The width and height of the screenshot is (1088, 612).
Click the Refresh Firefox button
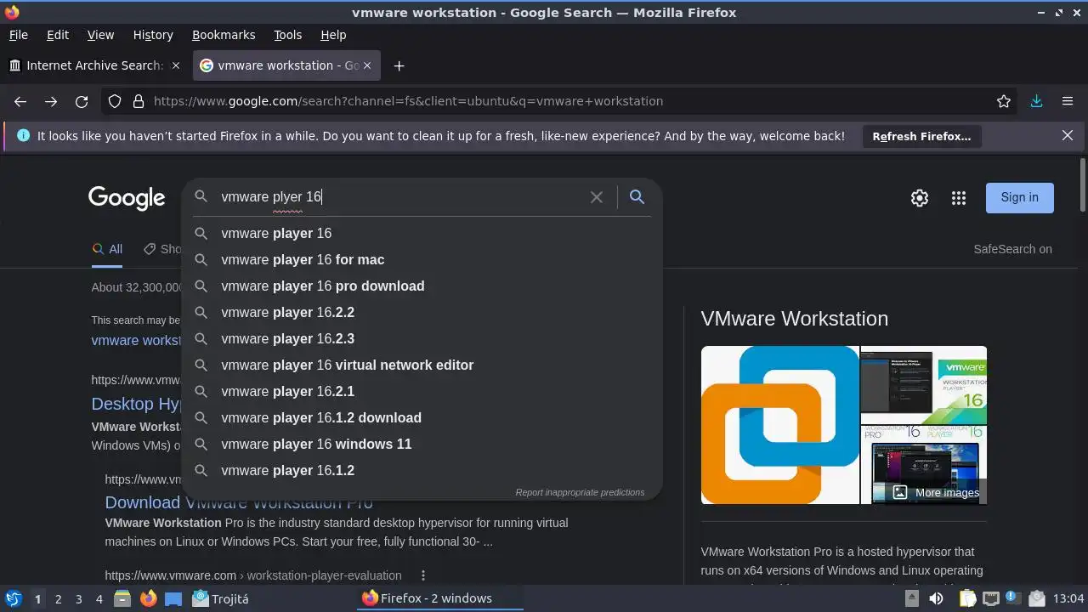click(921, 136)
